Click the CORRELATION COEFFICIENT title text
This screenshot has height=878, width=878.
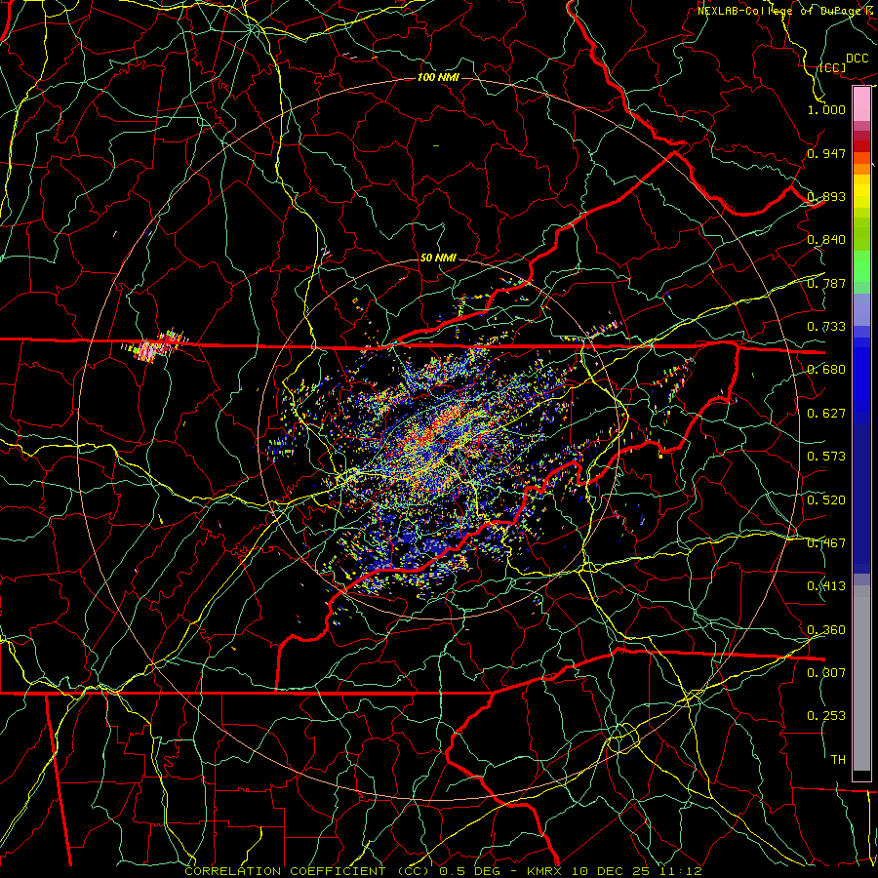[x=307, y=871]
